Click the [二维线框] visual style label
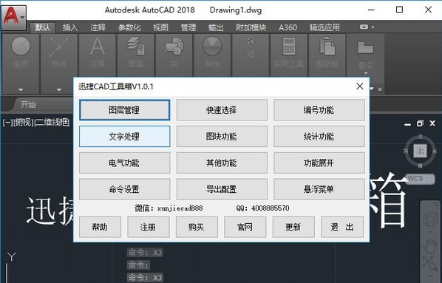Image resolution: width=442 pixels, height=283 pixels. click(52, 123)
